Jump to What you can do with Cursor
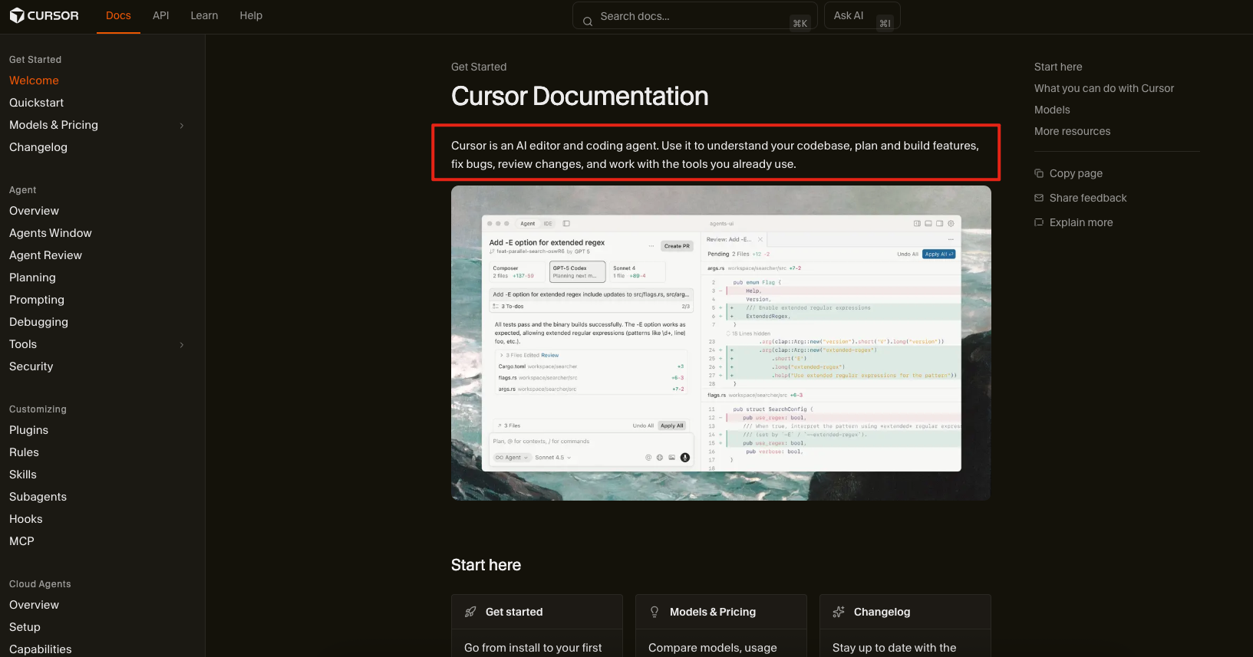The width and height of the screenshot is (1253, 657). pos(1103,88)
